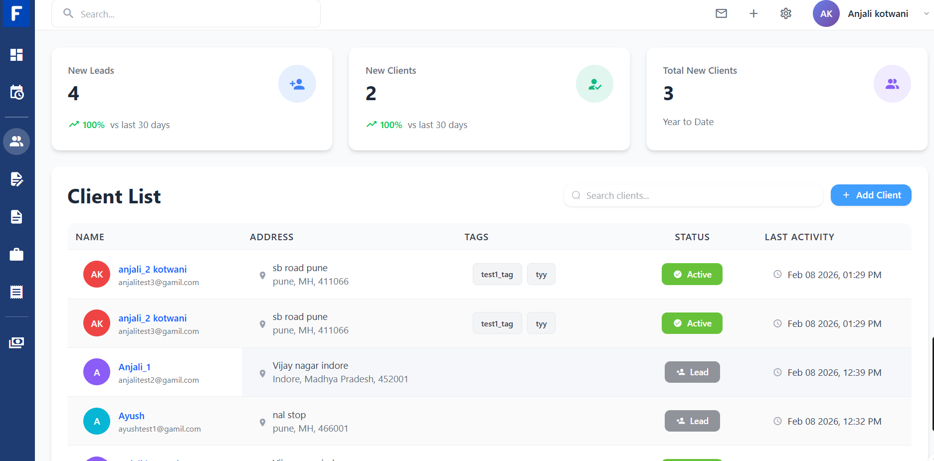Click the Year to Date label
The height and width of the screenshot is (461, 934).
(x=688, y=122)
